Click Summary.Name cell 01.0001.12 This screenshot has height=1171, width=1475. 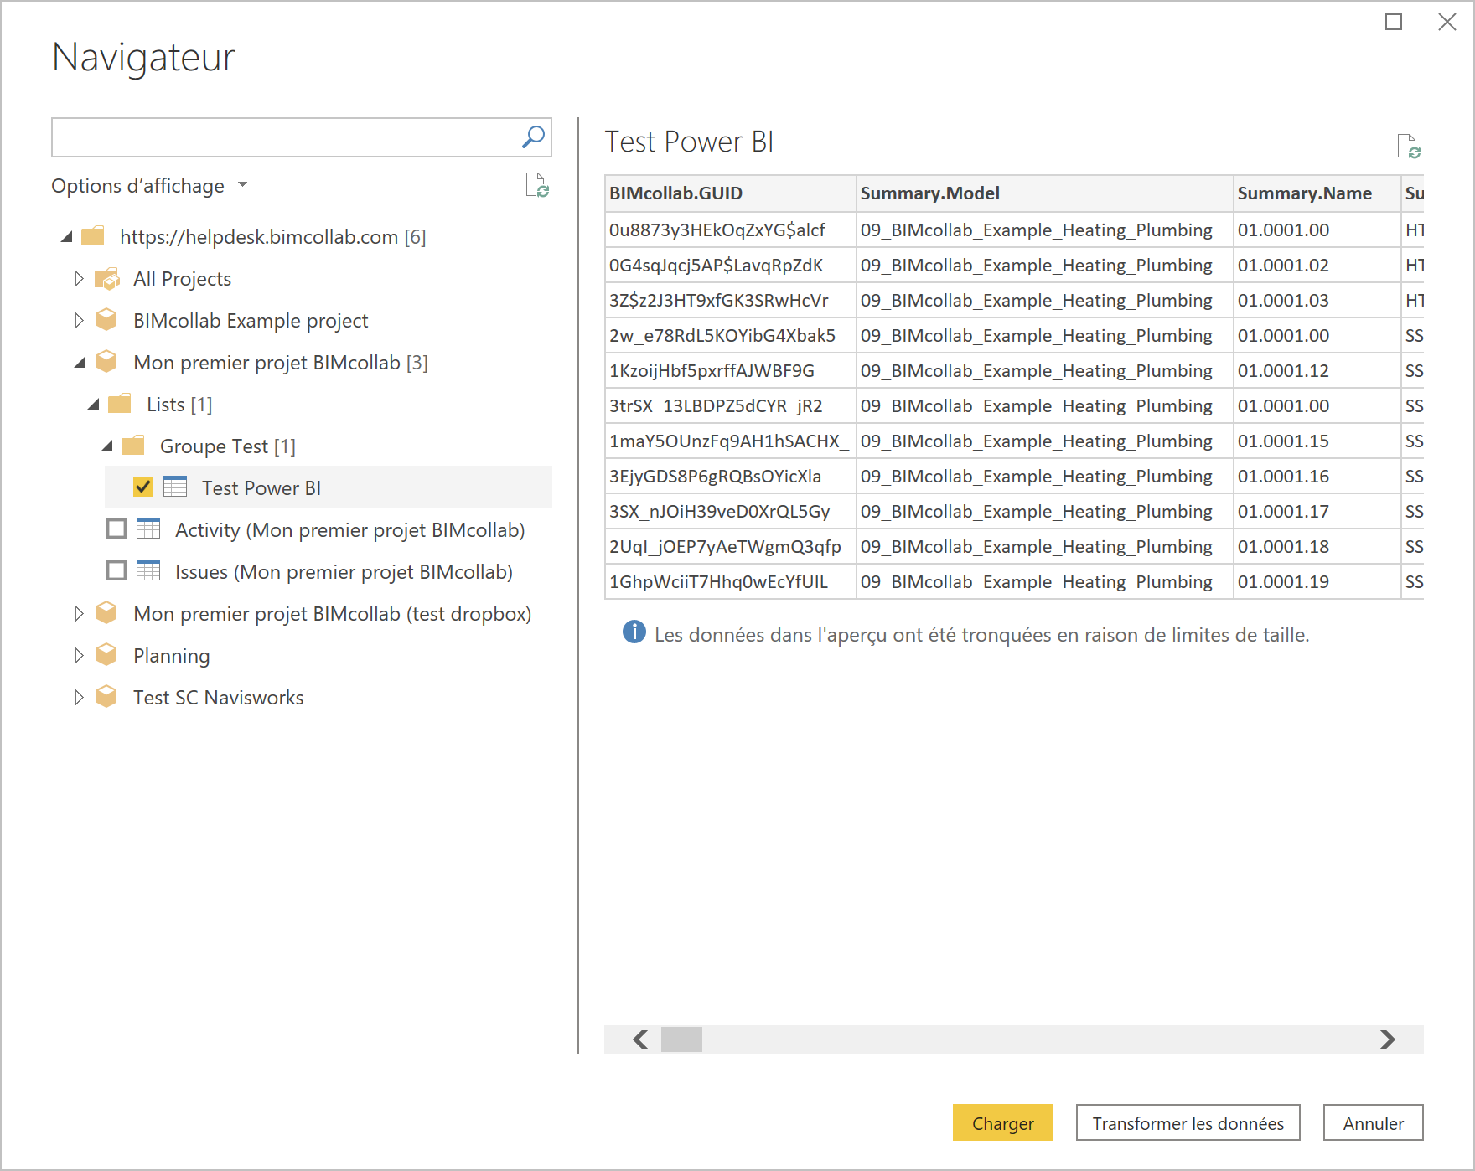pyautogui.click(x=1317, y=370)
